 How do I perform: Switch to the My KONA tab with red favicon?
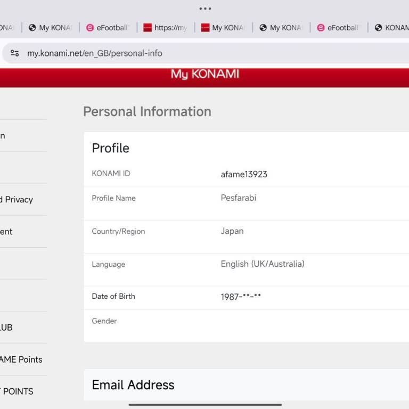223,28
